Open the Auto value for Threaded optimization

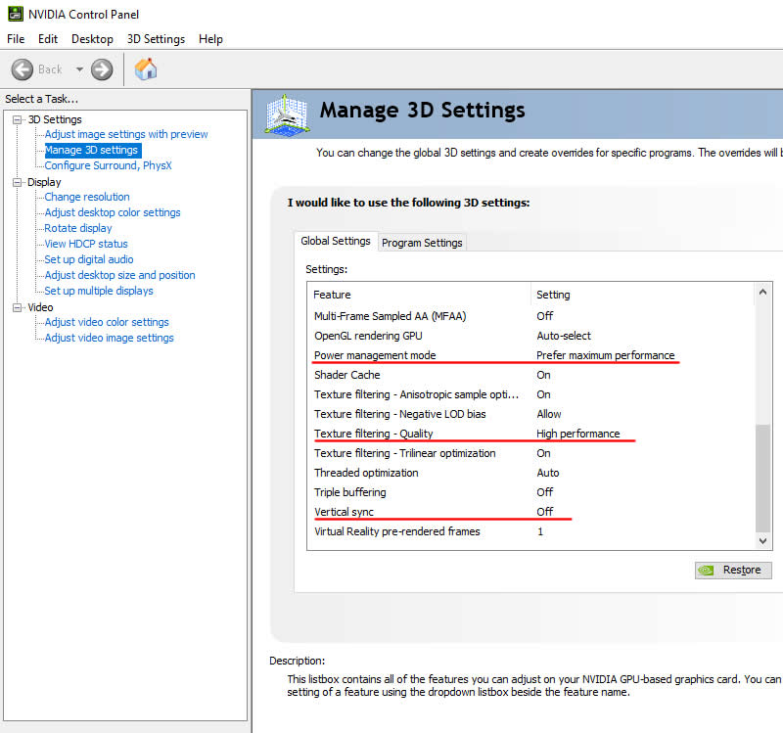coord(548,473)
